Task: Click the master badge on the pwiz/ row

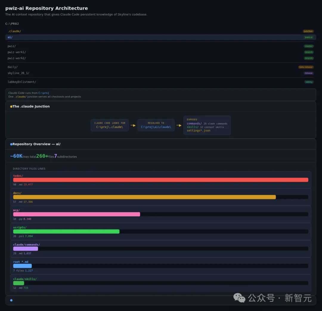Action: pyautogui.click(x=309, y=46)
